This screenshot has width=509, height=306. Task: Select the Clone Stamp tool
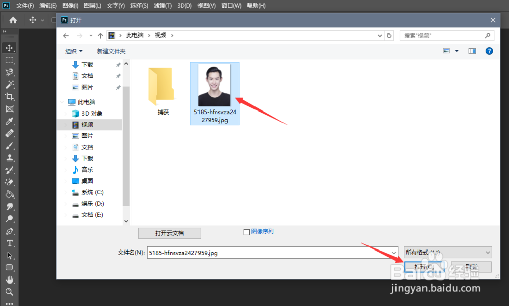[9, 158]
